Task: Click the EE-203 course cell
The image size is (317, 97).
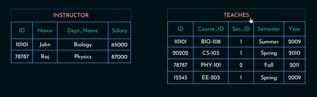Action: 211,77
